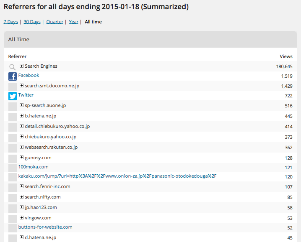This screenshot has height=242, width=301.
Task: Click the jp.hao123.com label
Action: [x=41, y=208]
